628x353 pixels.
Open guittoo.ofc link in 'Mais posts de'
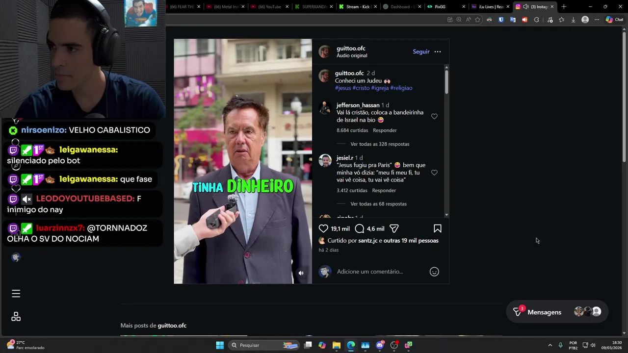coord(172,326)
